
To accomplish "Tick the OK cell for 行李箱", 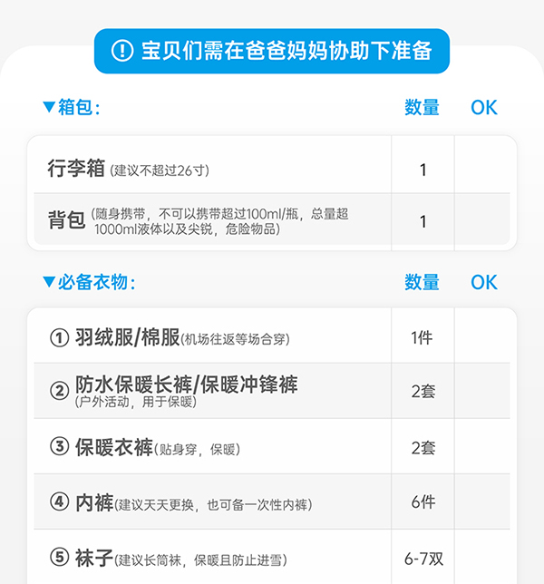I will [x=484, y=170].
